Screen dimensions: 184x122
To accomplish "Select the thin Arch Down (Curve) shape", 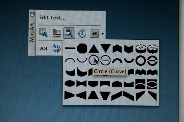I will [x=82, y=60].
